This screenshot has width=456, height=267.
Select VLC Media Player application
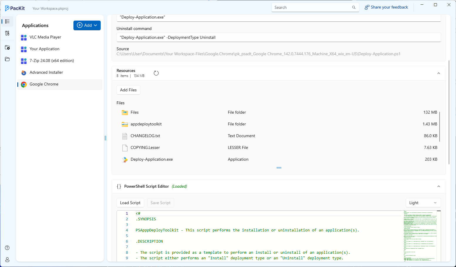45,37
